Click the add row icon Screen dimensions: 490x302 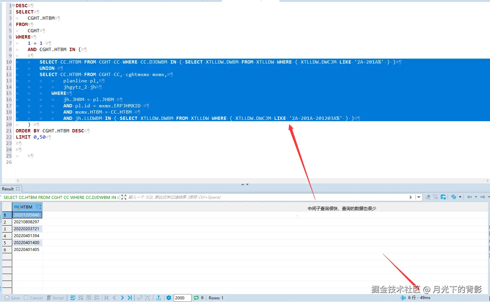point(81,298)
